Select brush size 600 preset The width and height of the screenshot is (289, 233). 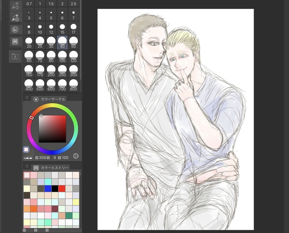[51, 85]
